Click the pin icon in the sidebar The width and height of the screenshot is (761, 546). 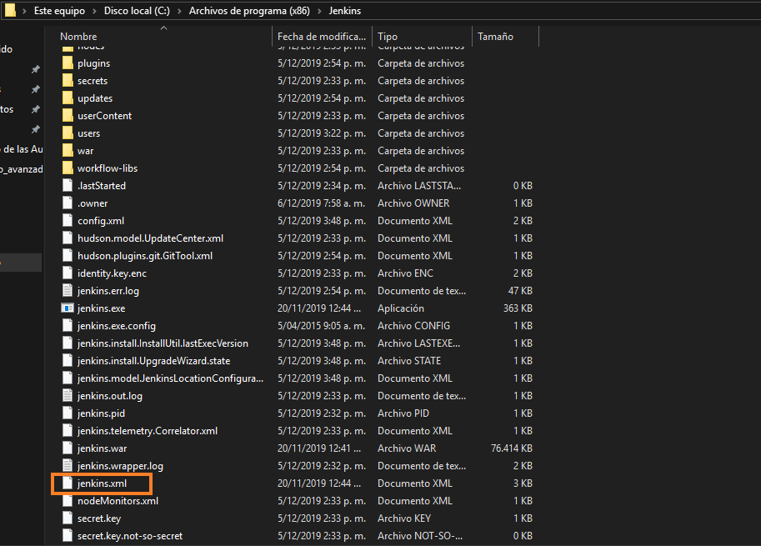pos(35,70)
